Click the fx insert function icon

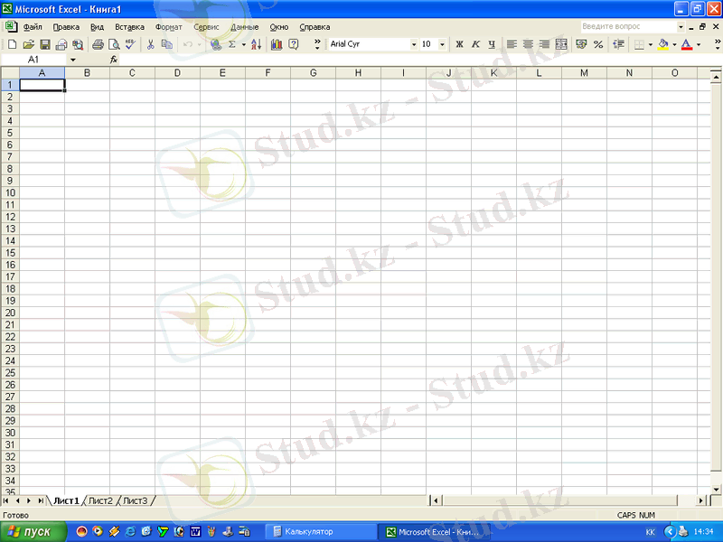pyautogui.click(x=114, y=60)
